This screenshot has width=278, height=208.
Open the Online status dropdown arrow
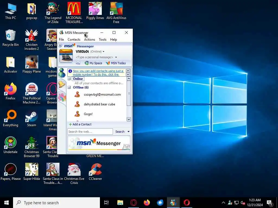coord(103,52)
